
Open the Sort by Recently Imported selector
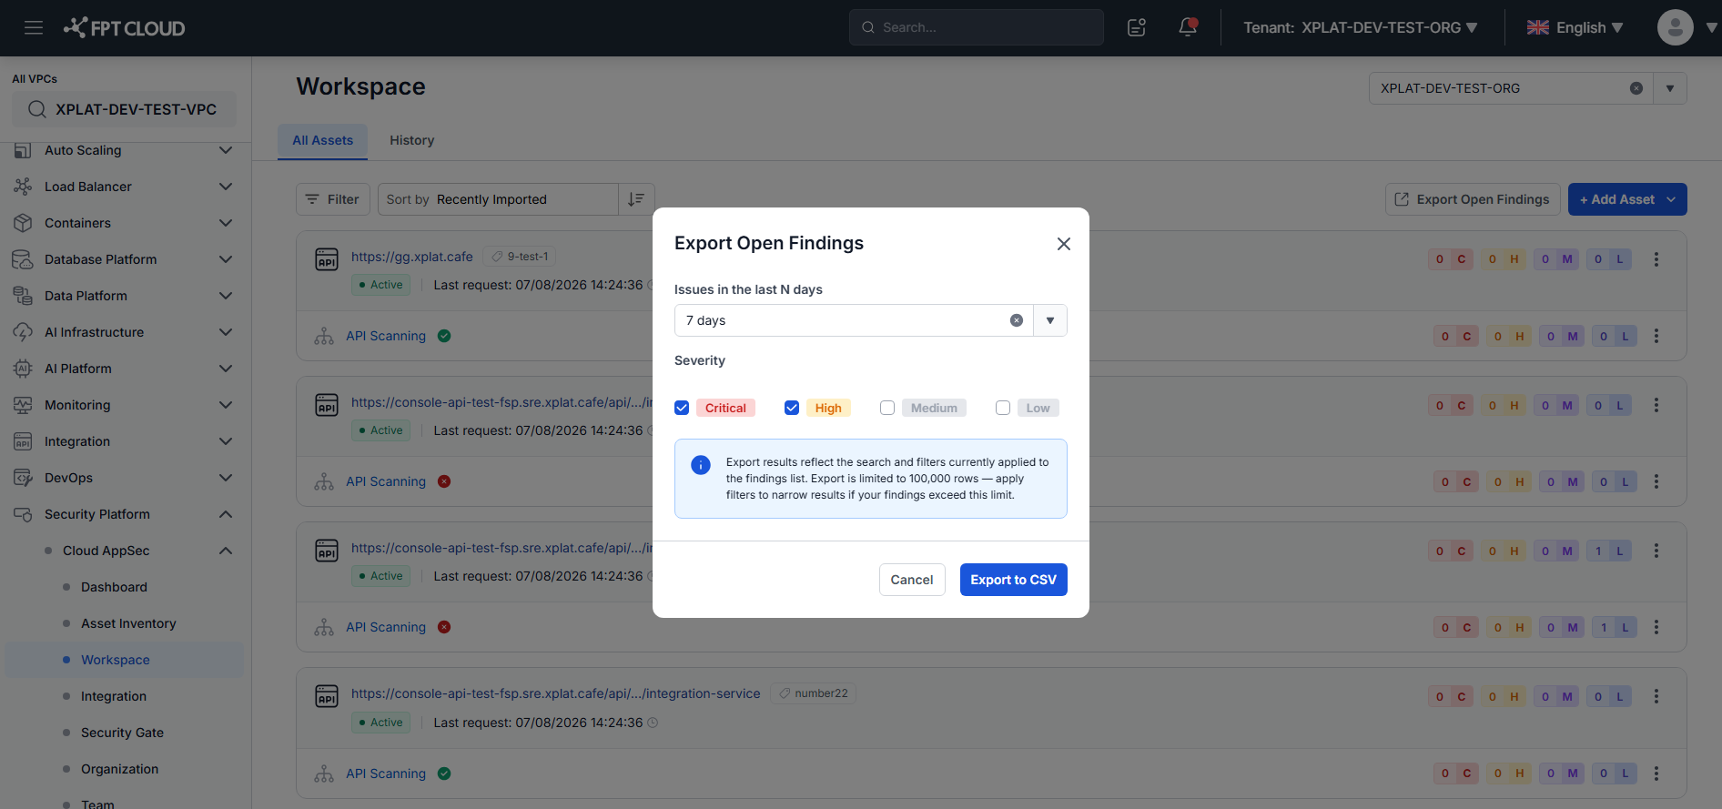(498, 199)
